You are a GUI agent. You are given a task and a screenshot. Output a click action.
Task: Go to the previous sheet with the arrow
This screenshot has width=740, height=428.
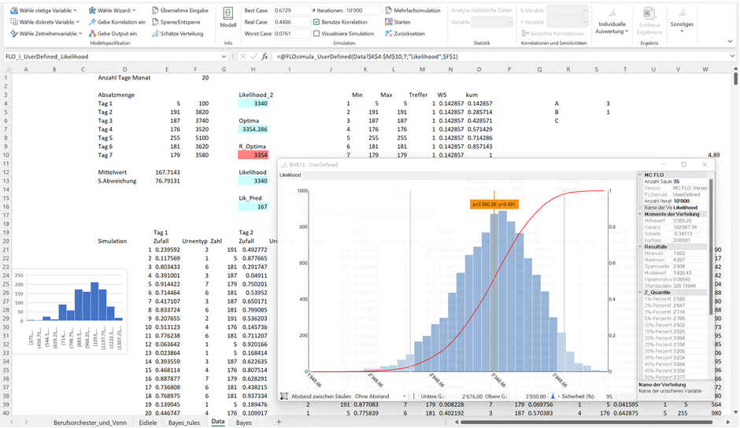click(13, 422)
